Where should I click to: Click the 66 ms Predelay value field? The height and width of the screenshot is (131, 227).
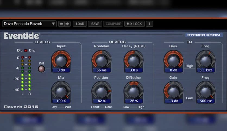102,70
